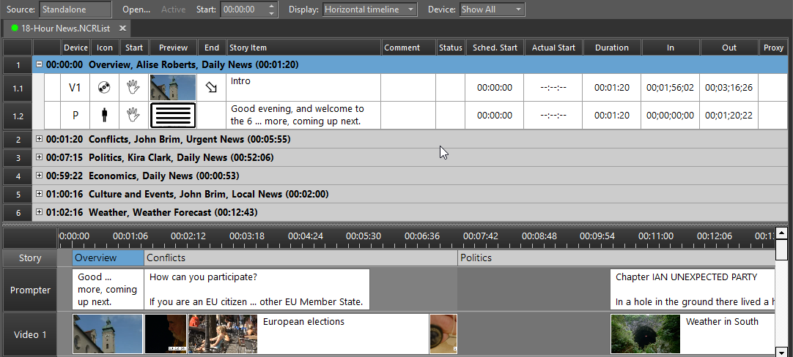
Task: Click the presenter person icon in row 1.2
Action: [x=104, y=115]
